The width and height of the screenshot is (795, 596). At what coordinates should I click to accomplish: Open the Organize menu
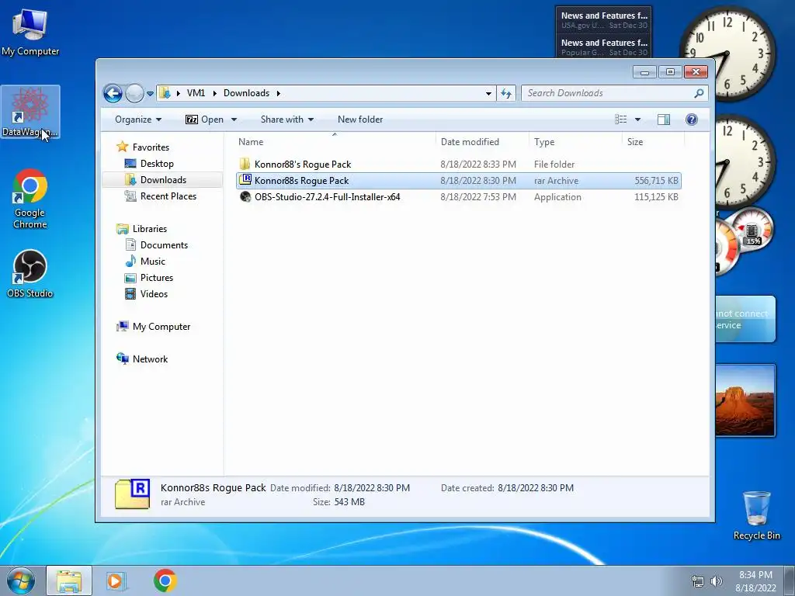coord(138,120)
